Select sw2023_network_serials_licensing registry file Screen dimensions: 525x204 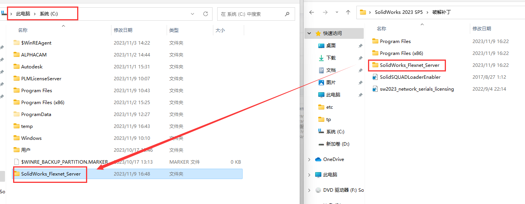(416, 89)
